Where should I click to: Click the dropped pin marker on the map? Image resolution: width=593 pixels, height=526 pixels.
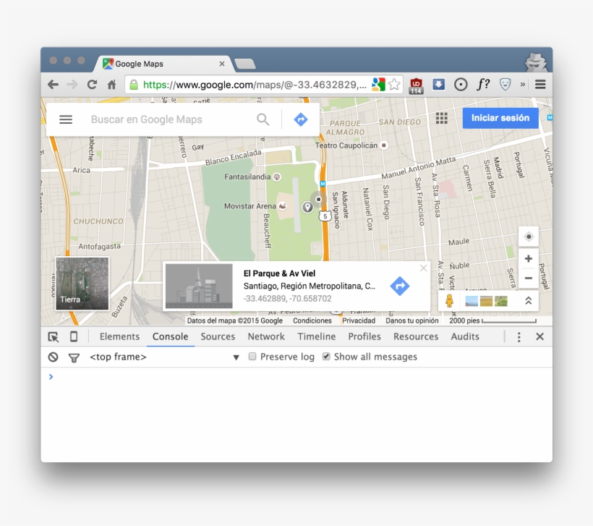307,207
